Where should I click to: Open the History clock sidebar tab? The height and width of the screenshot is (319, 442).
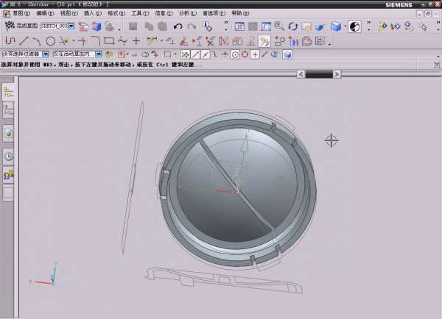pyautogui.click(x=8, y=157)
